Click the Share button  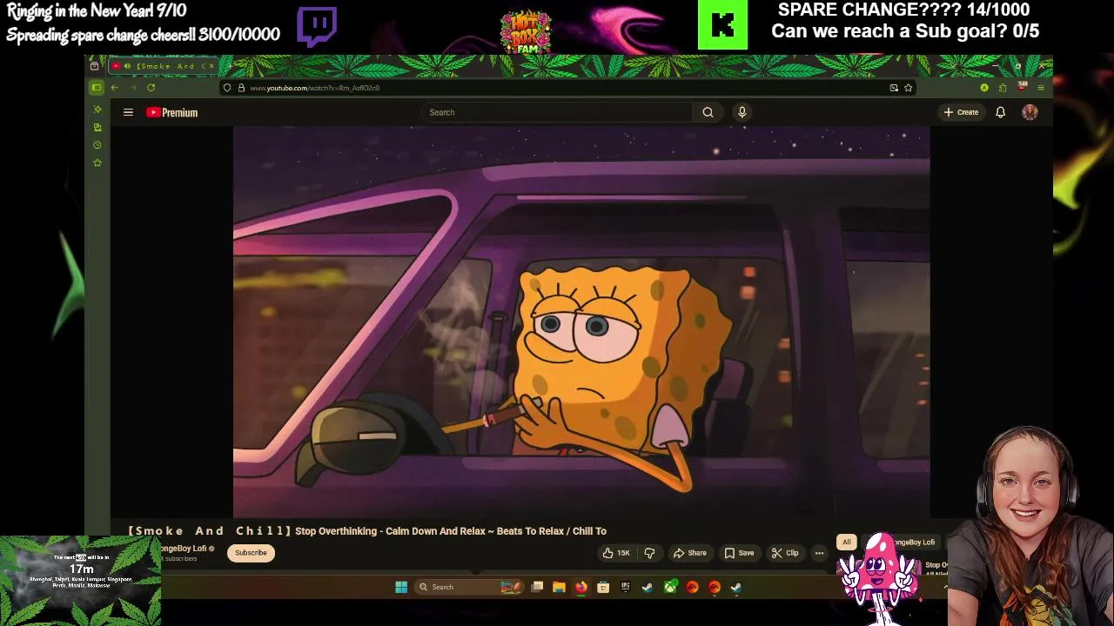[x=689, y=553]
